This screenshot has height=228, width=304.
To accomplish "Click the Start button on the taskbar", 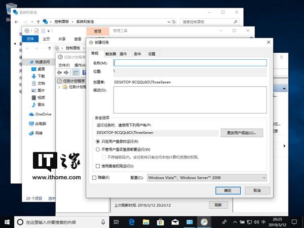I will 7,222.
